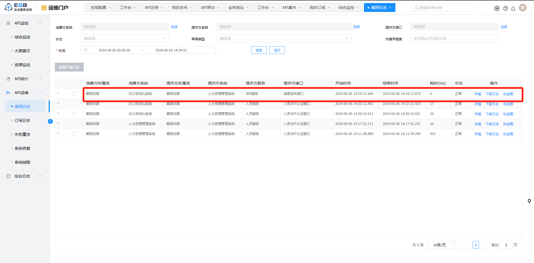Click 下载日志 link in first row
The height and width of the screenshot is (263, 534).
pyautogui.click(x=492, y=94)
